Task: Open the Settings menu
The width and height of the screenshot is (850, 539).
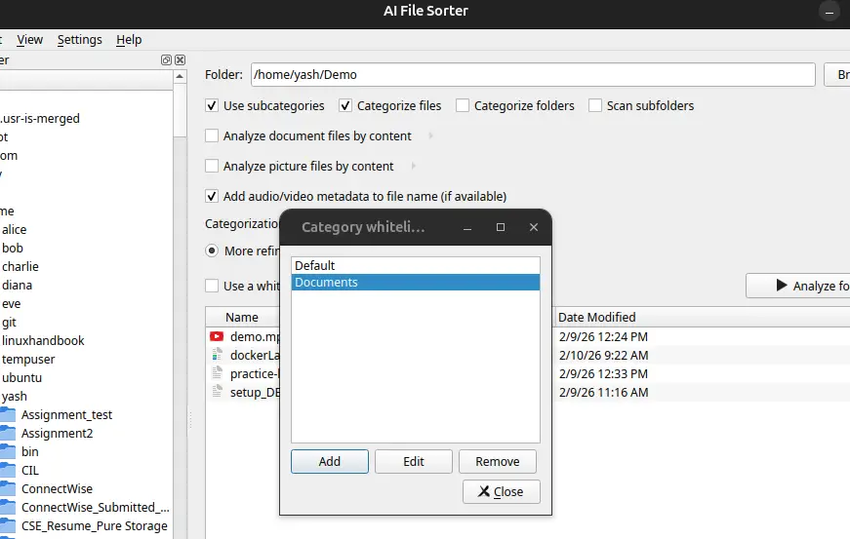Action: pyautogui.click(x=80, y=40)
